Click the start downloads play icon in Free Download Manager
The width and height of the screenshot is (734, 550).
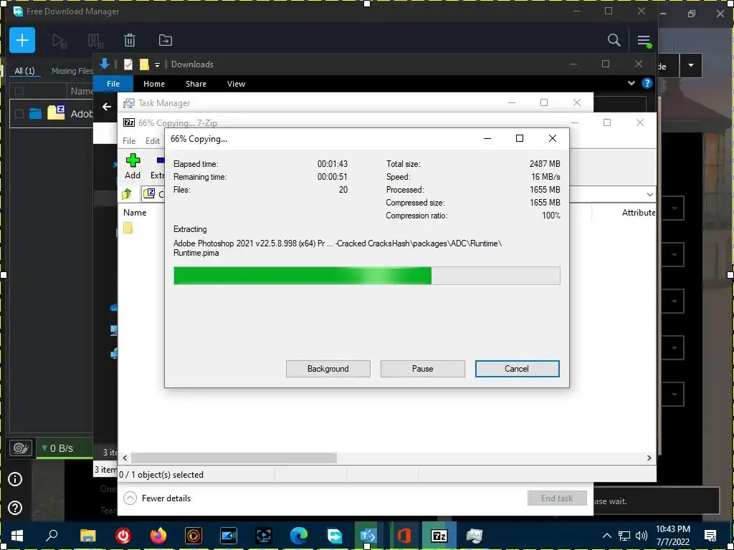pos(59,41)
